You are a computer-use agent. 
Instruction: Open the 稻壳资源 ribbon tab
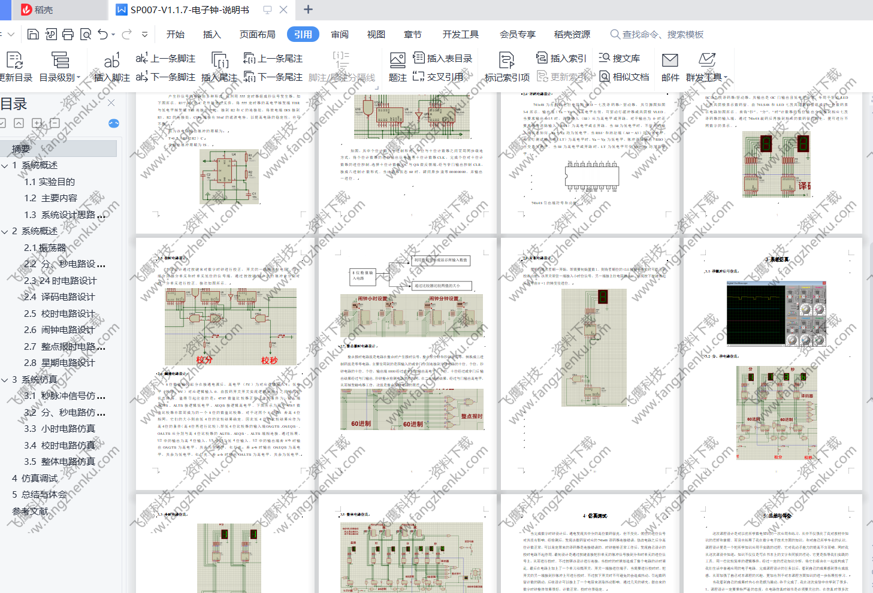(x=572, y=34)
